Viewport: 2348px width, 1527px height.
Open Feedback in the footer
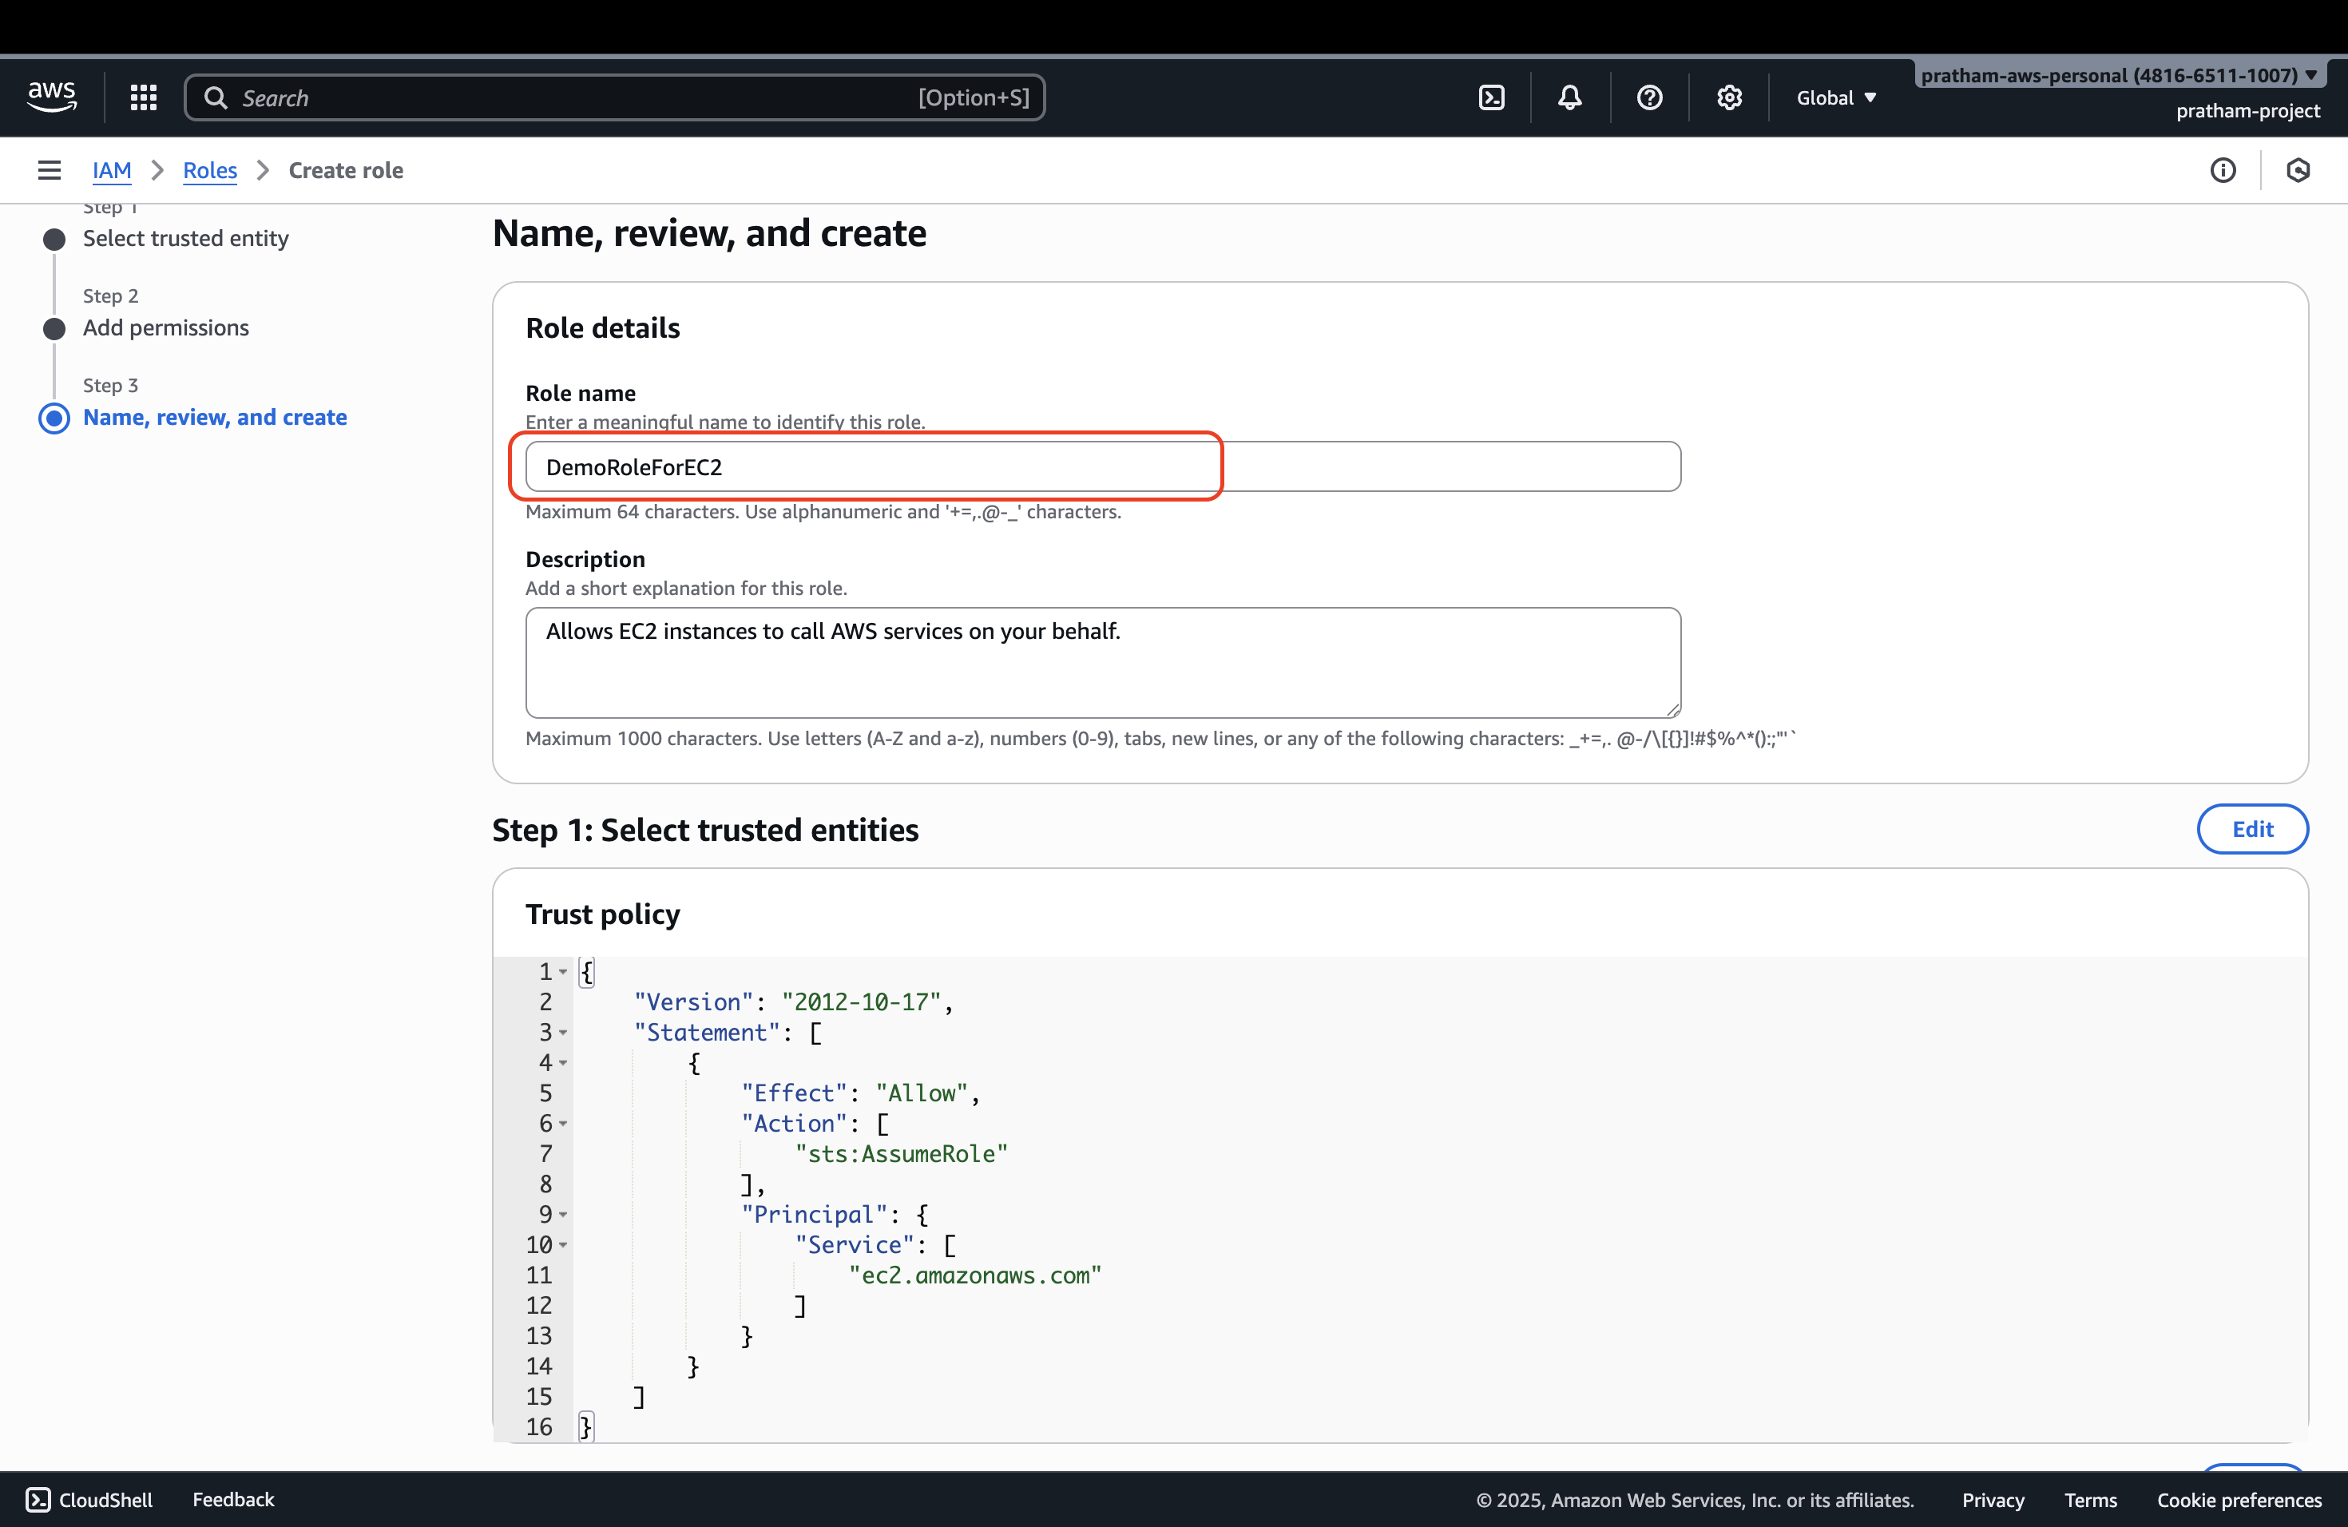pyautogui.click(x=233, y=1499)
